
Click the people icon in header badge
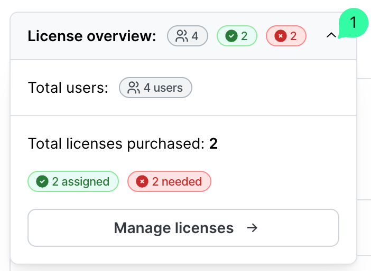[x=182, y=36]
